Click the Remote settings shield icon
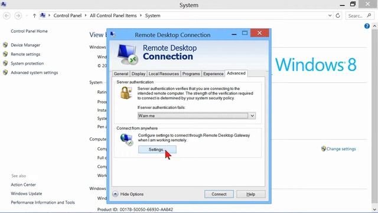The image size is (378, 213). click(5, 54)
